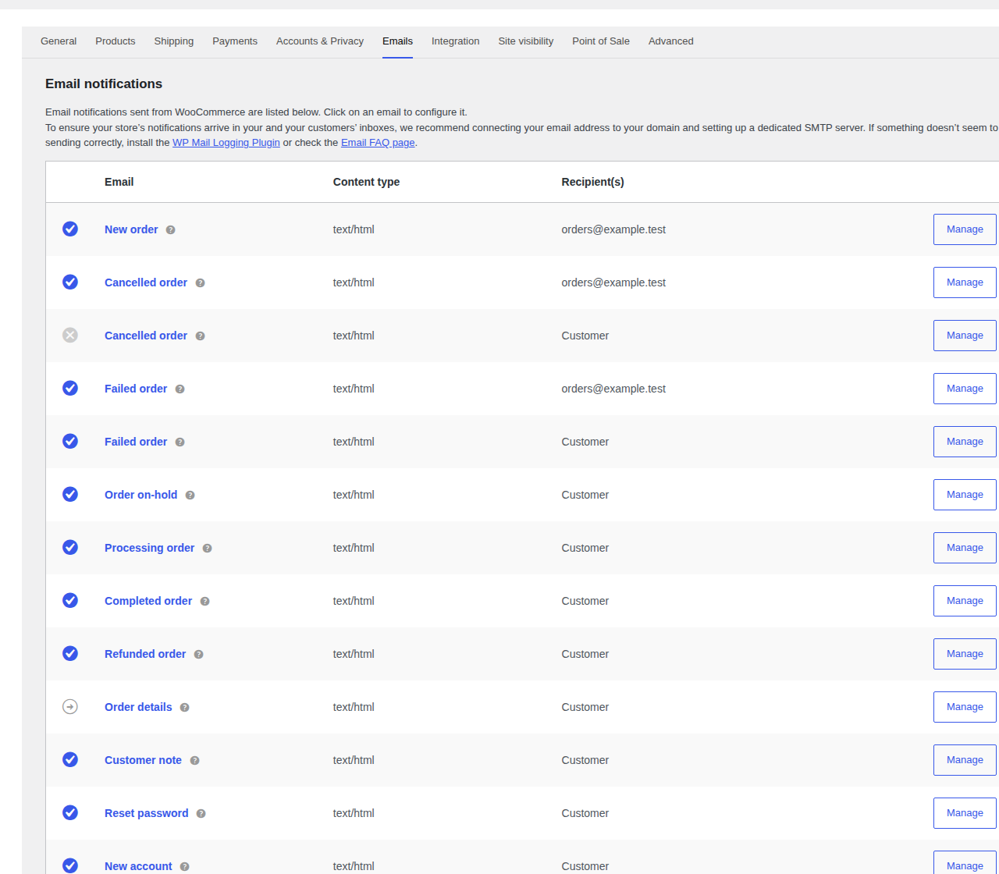Click the enabled status icon for Customer note
Image resolution: width=999 pixels, height=874 pixels.
click(70, 759)
